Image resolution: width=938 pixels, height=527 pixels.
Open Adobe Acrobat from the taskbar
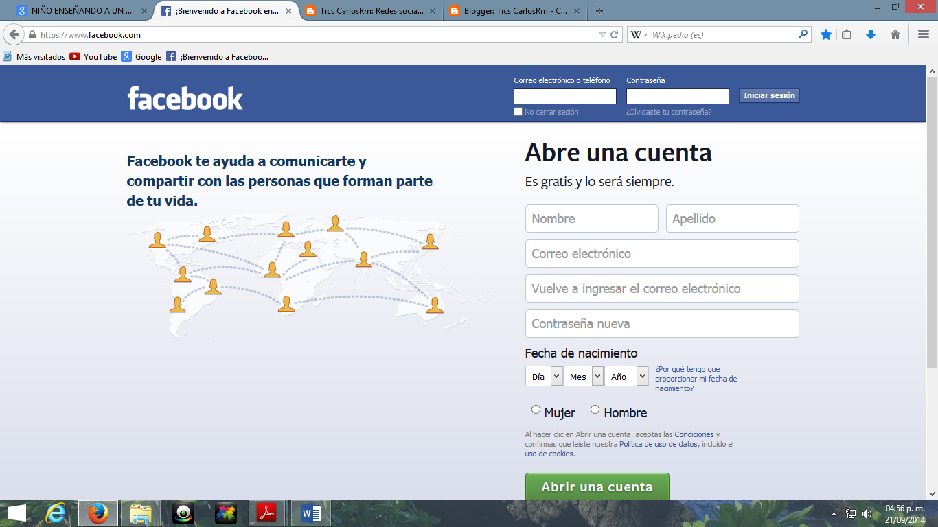click(x=267, y=513)
